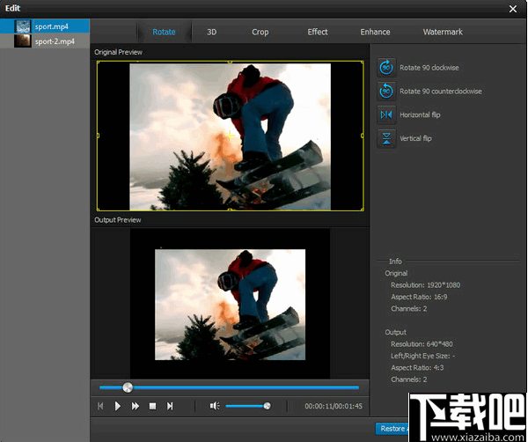
Task: Select sport.mp4 in the file list
Action: (x=45, y=26)
